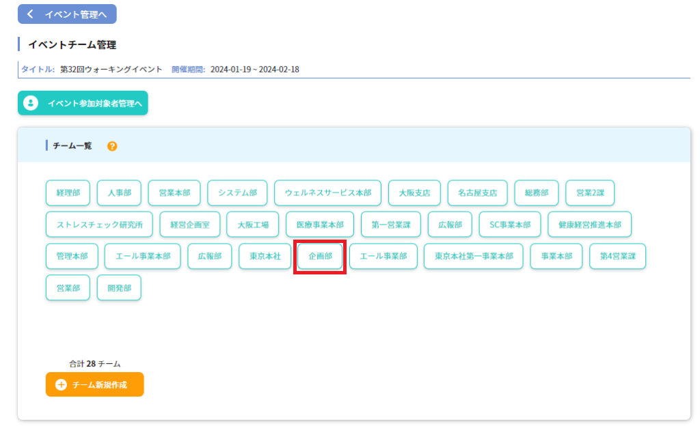Choose the SC事業本部 team
The image size is (700, 428).
click(504, 225)
